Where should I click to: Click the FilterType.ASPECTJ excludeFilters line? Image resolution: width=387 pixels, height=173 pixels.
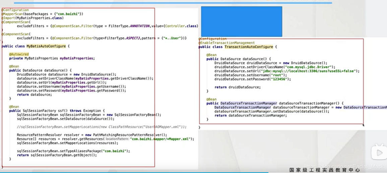(x=102, y=38)
